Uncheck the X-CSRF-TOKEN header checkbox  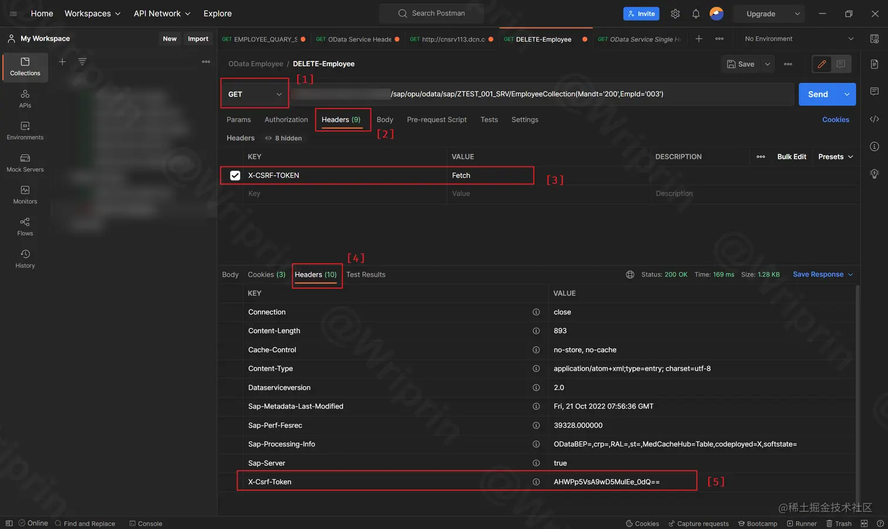(235, 176)
